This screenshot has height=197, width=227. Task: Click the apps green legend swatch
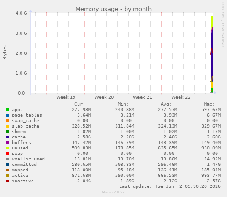coord(8,110)
